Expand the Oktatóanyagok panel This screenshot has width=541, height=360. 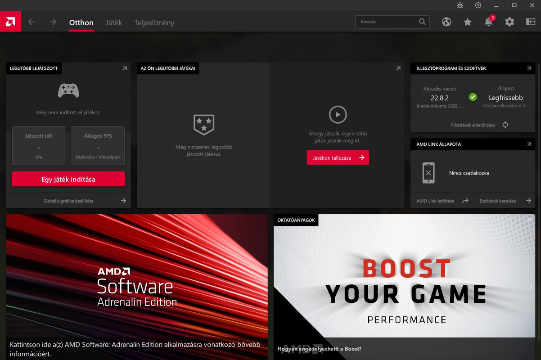(x=529, y=220)
